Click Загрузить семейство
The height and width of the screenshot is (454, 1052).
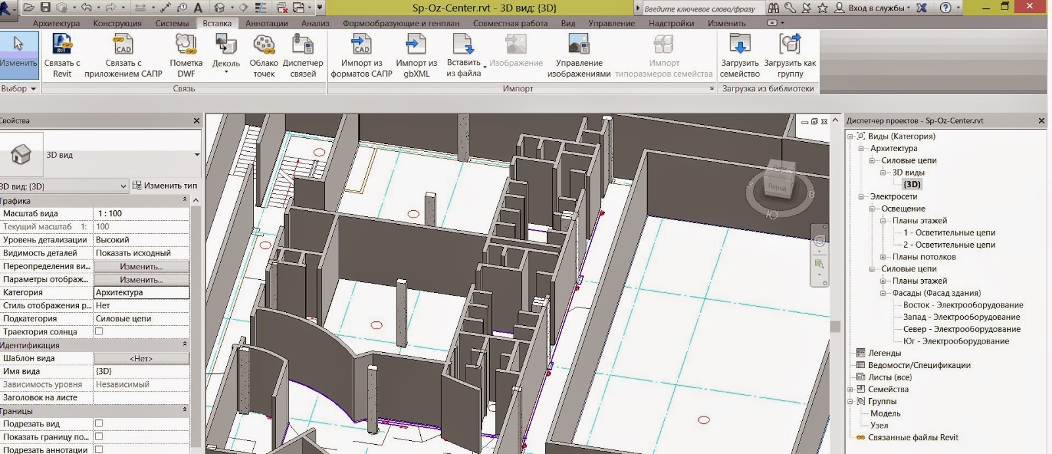pos(740,56)
